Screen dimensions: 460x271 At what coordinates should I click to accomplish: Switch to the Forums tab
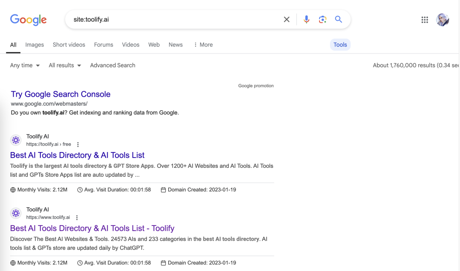pos(103,45)
